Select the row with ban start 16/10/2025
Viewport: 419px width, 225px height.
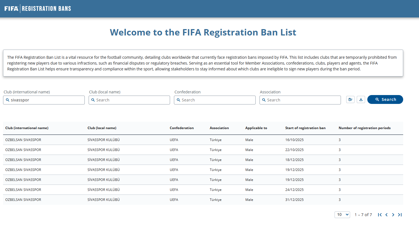(x=203, y=140)
